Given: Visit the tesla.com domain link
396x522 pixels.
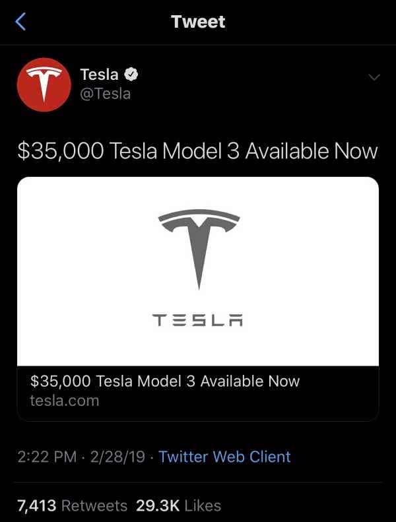Looking at the screenshot, I should [x=65, y=401].
